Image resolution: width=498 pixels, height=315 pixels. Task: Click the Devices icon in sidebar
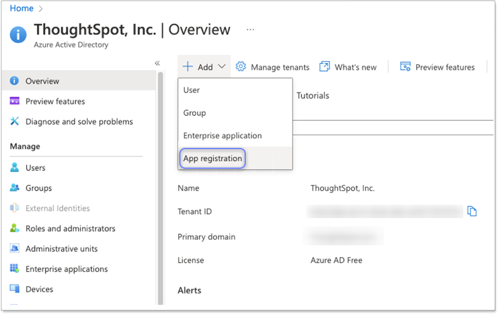click(14, 289)
